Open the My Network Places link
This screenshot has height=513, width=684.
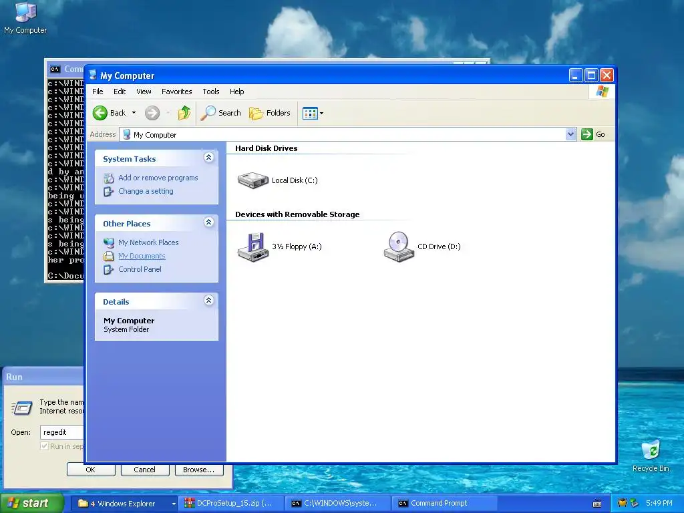click(x=148, y=242)
